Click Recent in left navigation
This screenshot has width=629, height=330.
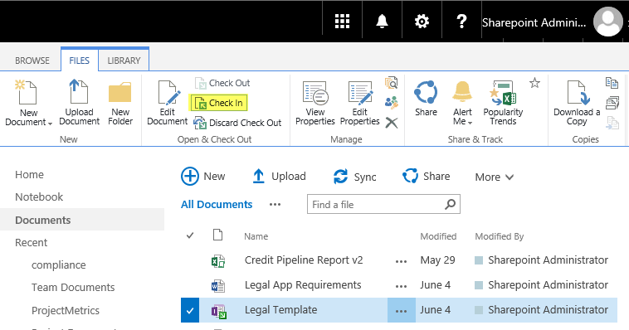31,243
